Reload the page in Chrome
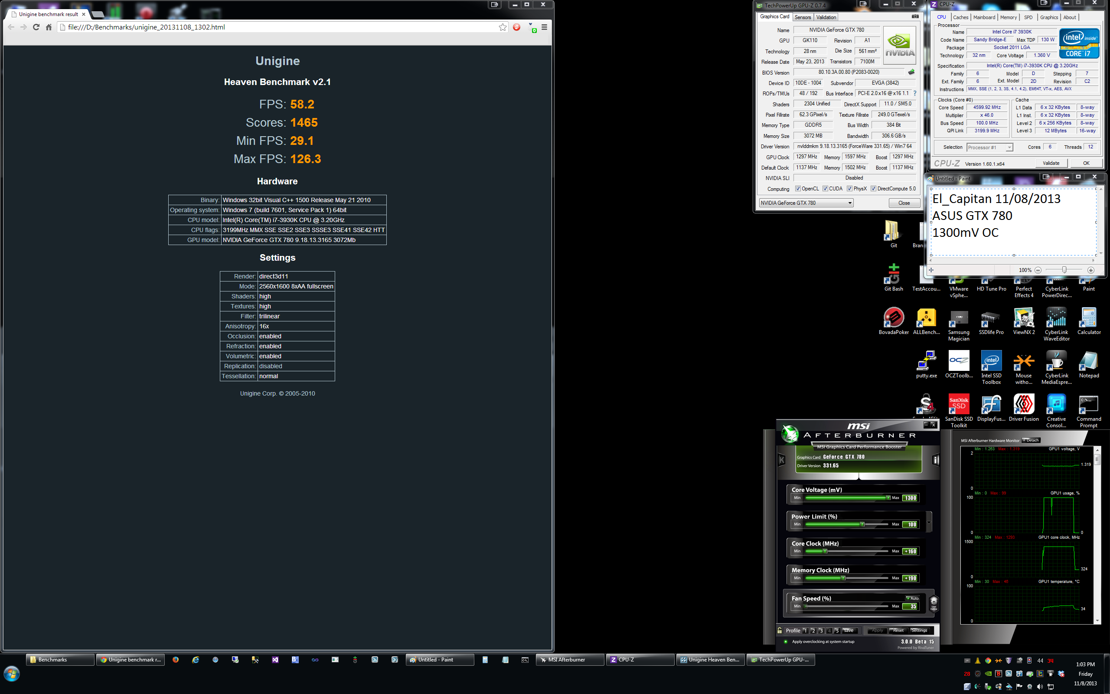 36,27
